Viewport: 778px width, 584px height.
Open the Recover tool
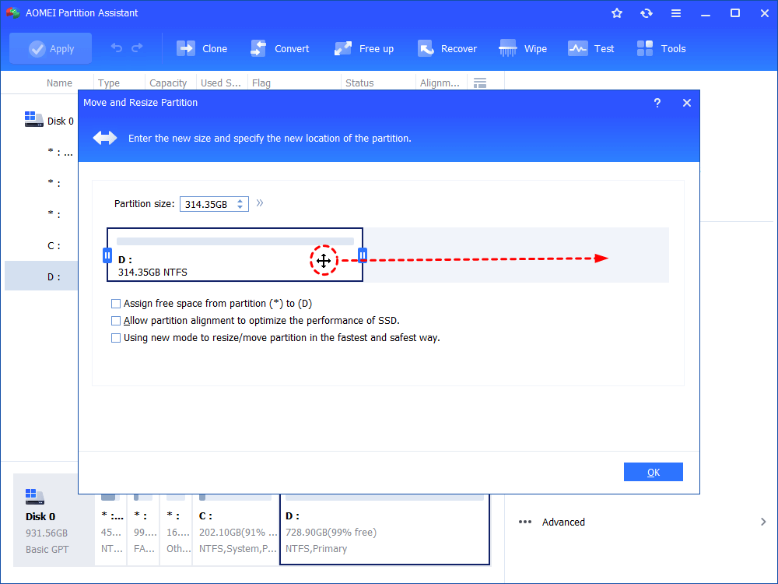point(447,48)
